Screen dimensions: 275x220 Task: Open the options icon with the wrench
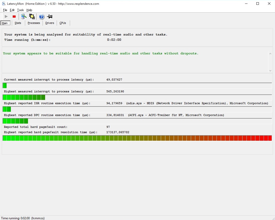24,16
